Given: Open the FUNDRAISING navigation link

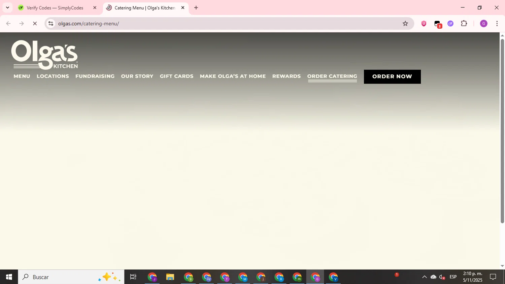Looking at the screenshot, I should 95,76.
